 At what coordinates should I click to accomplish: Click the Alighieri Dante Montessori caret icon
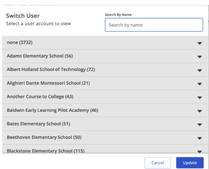pos(199,84)
